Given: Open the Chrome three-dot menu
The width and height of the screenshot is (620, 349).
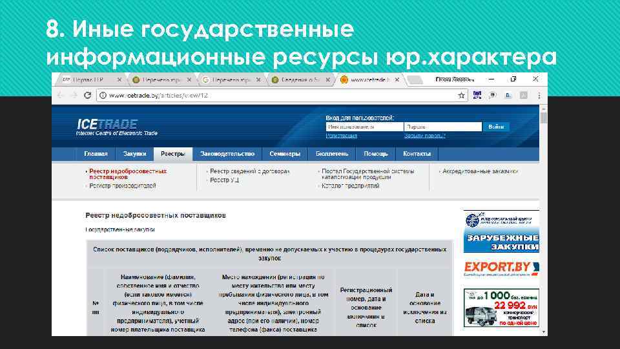Looking at the screenshot, I should (x=539, y=96).
